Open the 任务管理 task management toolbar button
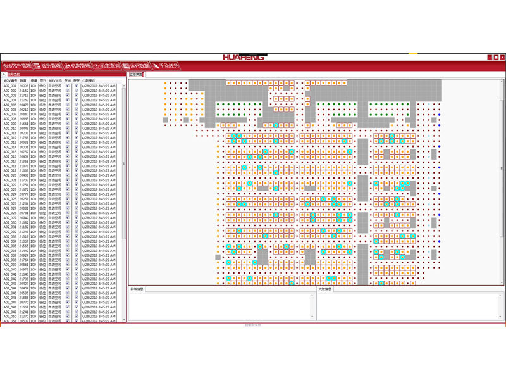This screenshot has height=380, width=506. 47,65
